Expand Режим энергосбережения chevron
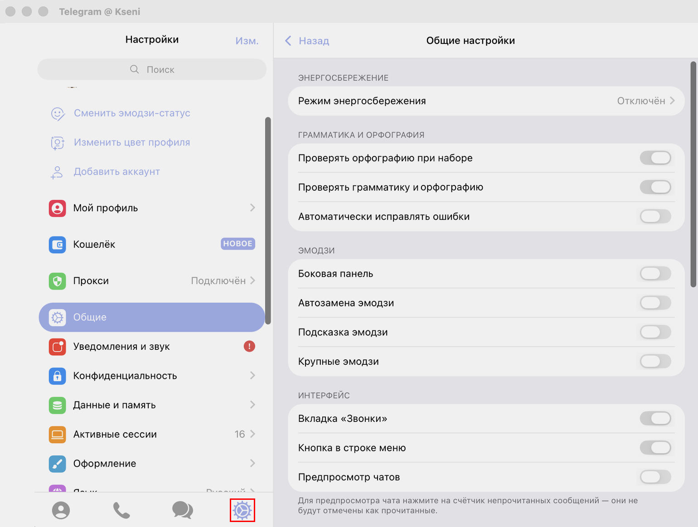698x527 pixels. pyautogui.click(x=672, y=101)
